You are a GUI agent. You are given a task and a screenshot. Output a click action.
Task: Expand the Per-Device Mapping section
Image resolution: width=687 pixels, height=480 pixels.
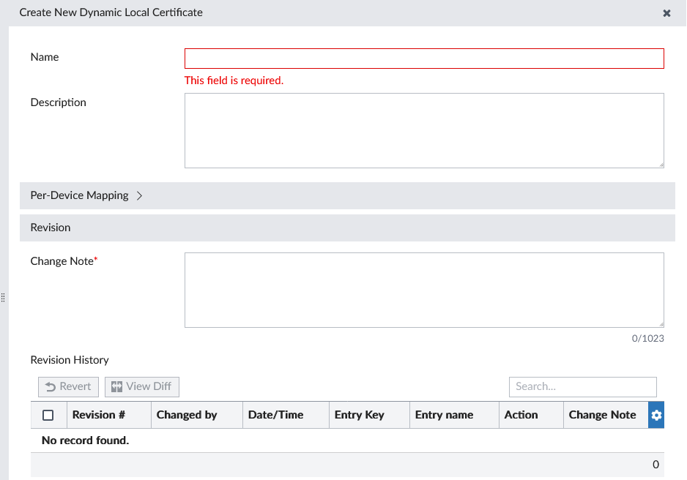pos(347,195)
